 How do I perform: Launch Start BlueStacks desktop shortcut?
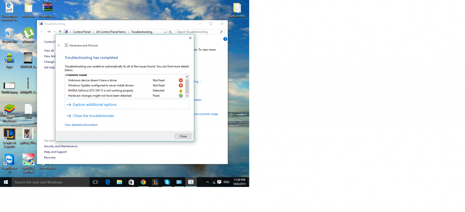coord(9,113)
